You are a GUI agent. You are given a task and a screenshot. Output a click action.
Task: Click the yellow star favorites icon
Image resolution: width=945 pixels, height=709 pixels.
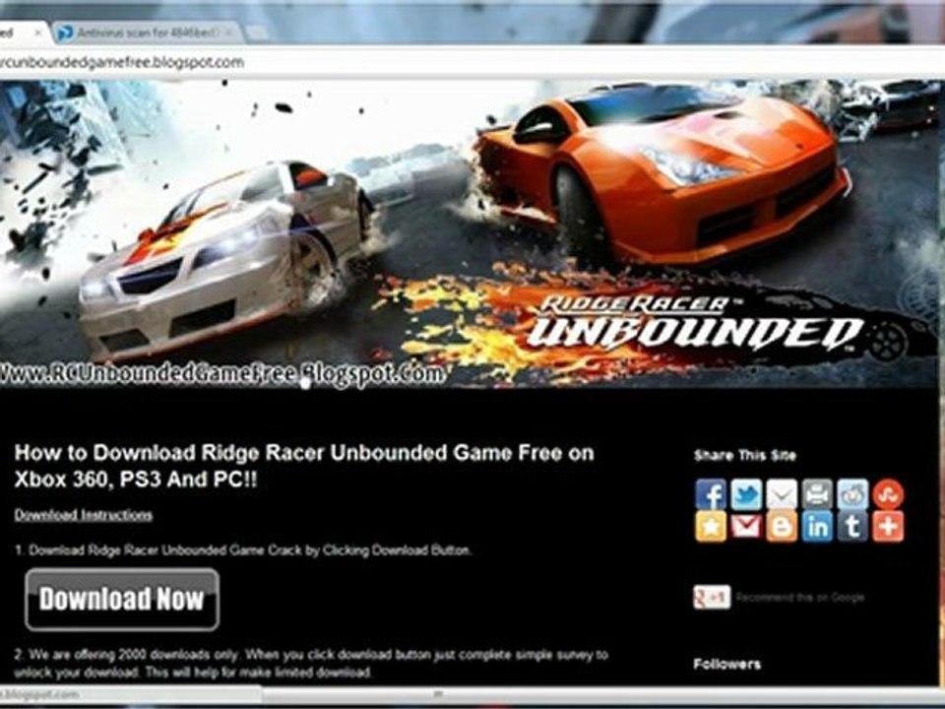711,526
